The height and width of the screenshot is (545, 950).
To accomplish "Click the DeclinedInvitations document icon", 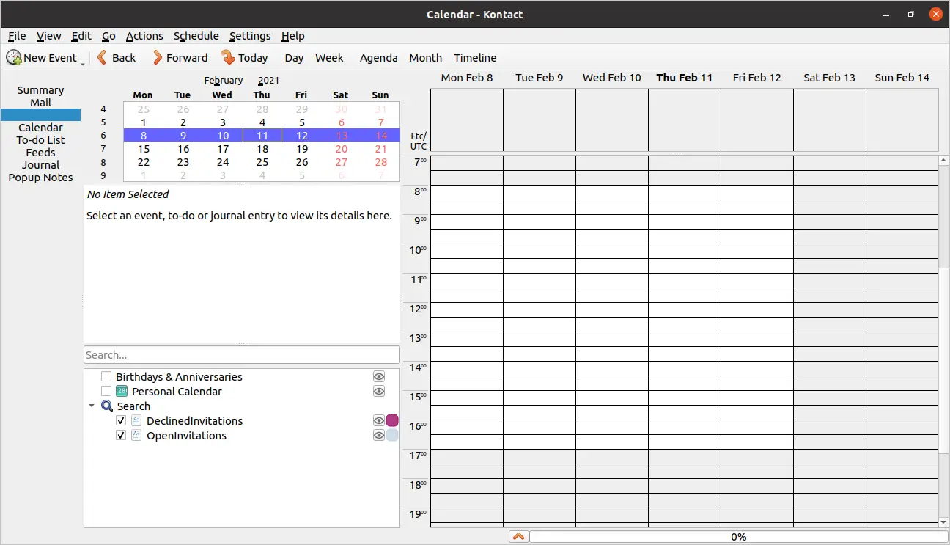I will [136, 420].
